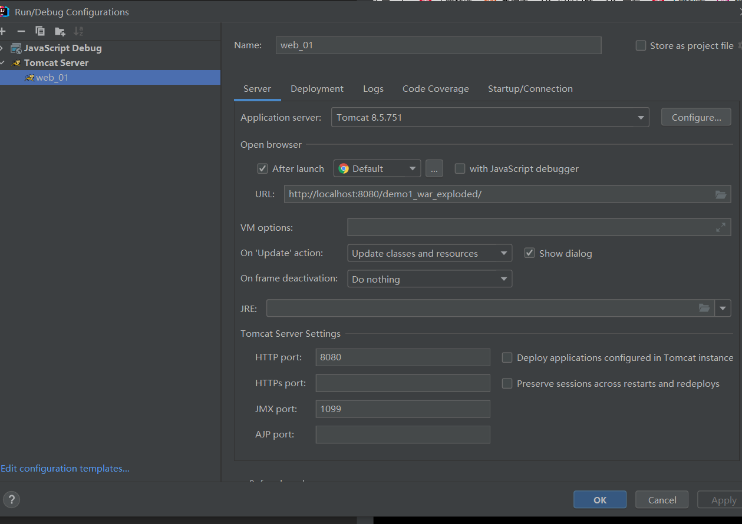Expand the JavaScript Debug tree node
This screenshot has width=742, height=524.
click(2, 48)
